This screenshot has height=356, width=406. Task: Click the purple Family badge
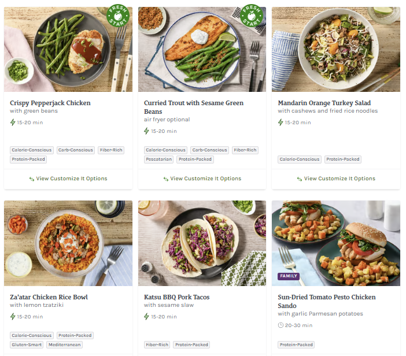[289, 276]
